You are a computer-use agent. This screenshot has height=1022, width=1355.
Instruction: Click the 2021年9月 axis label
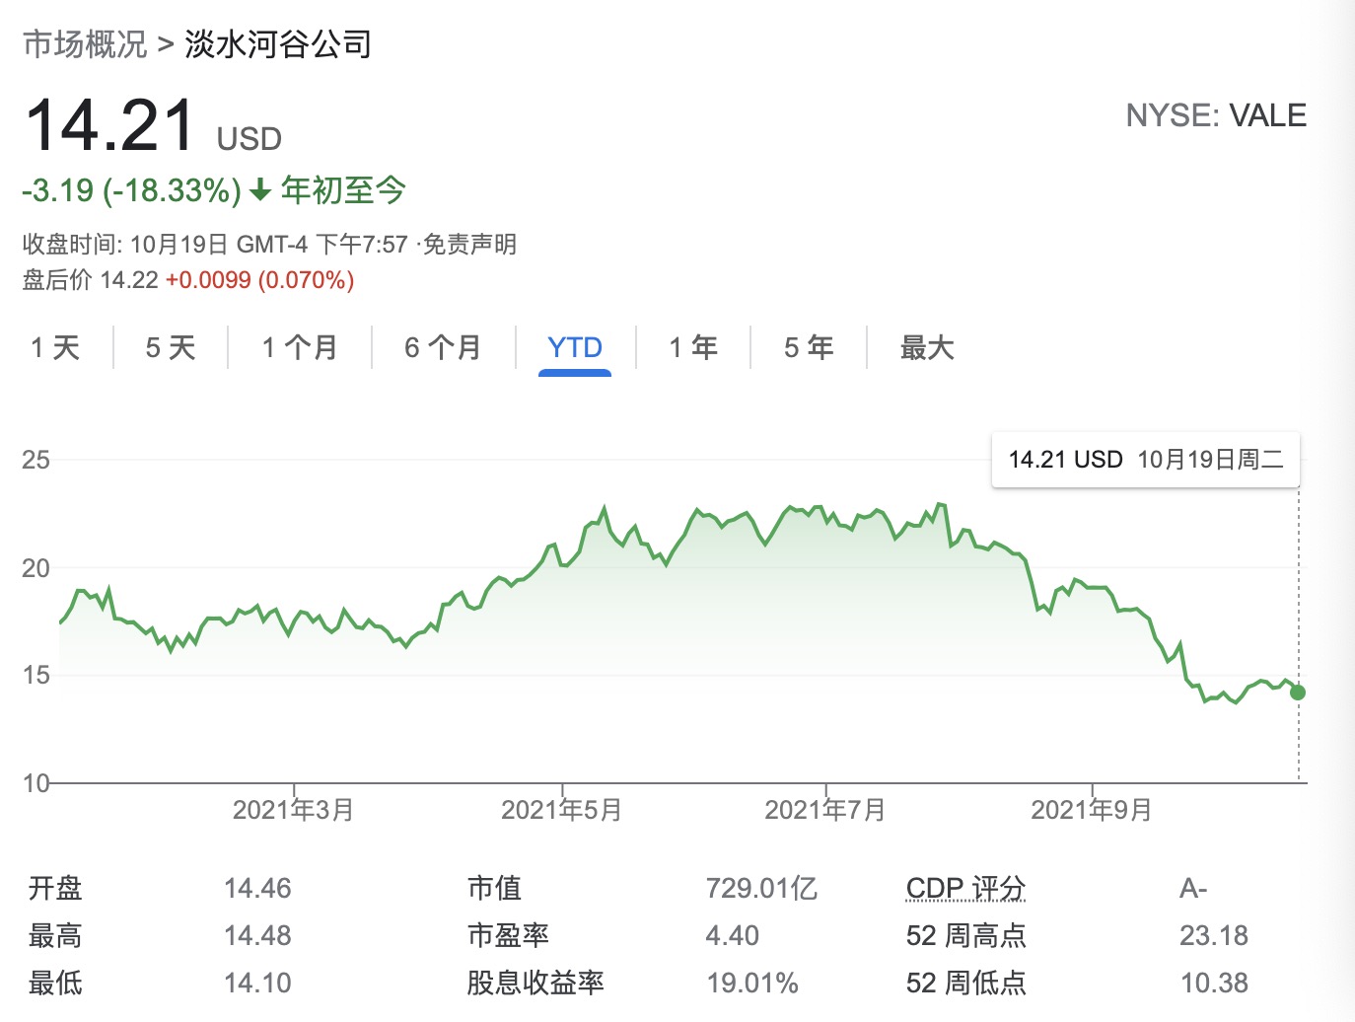pos(1092,810)
